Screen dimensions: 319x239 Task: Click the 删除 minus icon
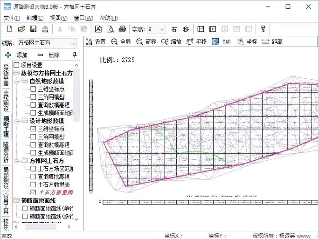click(40, 55)
